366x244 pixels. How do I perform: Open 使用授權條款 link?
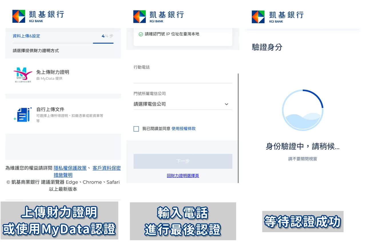[x=184, y=129]
